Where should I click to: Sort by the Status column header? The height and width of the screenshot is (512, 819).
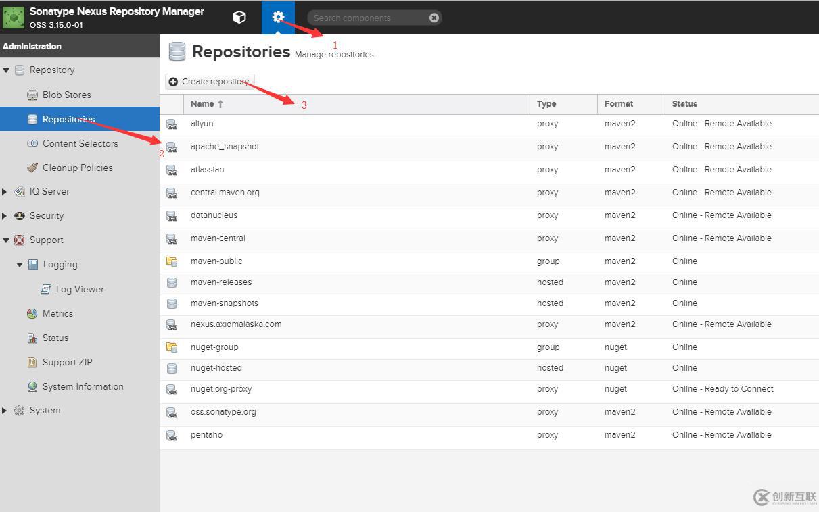coord(742,104)
